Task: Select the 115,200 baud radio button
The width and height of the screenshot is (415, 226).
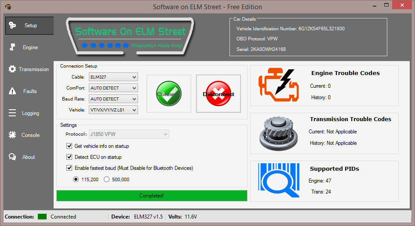Action: click(x=76, y=179)
